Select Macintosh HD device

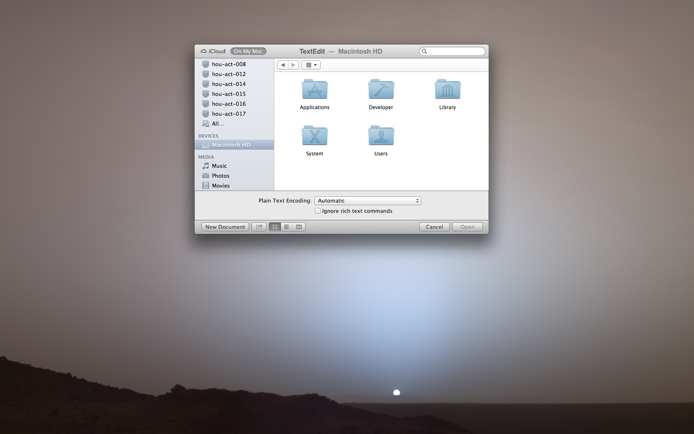tap(234, 145)
